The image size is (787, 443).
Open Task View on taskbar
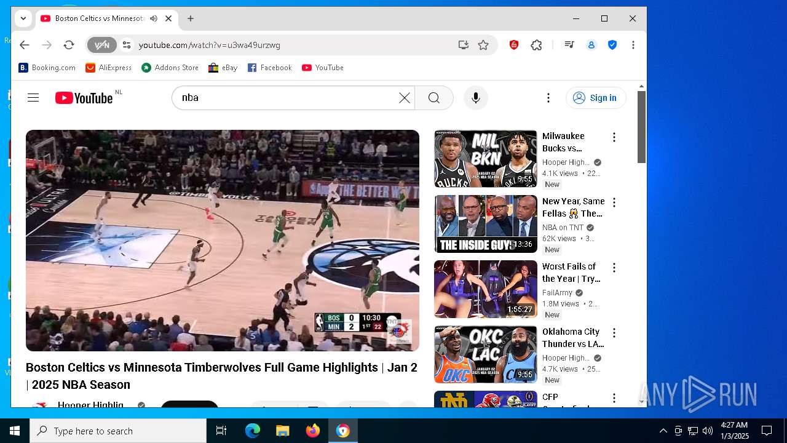point(221,431)
